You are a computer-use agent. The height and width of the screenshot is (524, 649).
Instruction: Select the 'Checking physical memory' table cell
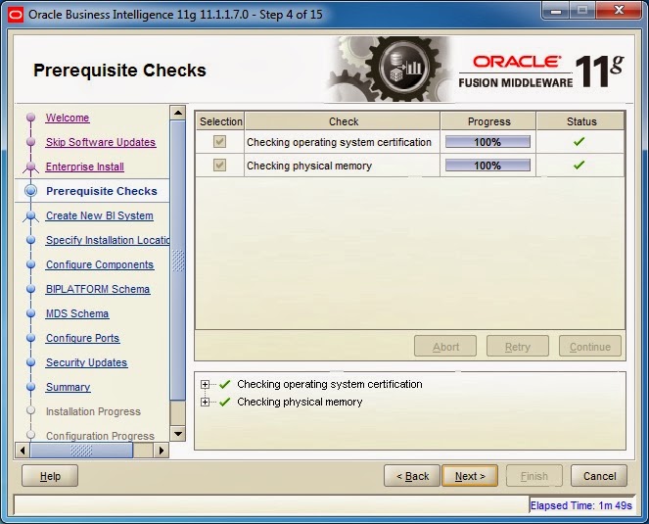[x=343, y=166]
